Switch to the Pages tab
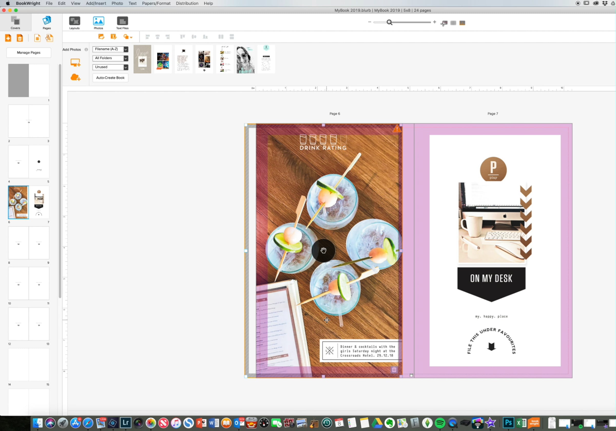This screenshot has height=431, width=616. (47, 23)
